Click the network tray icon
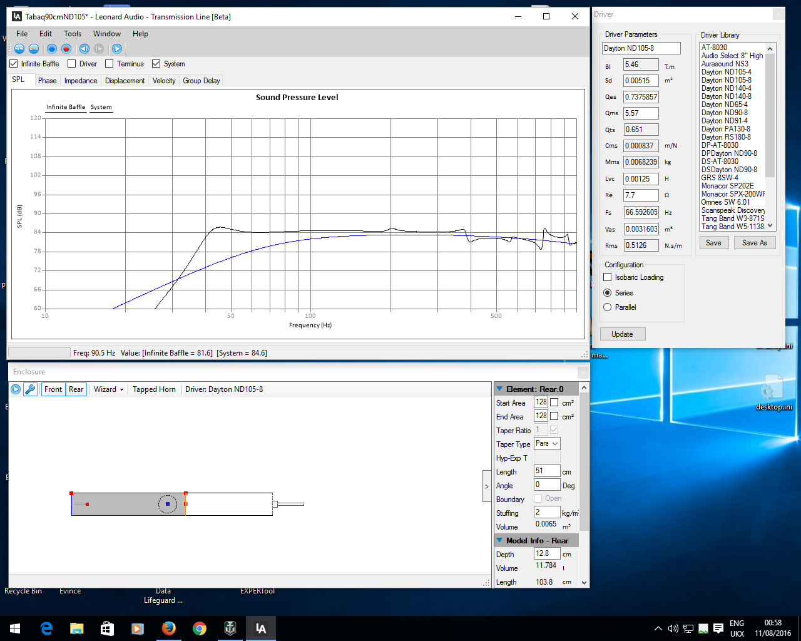This screenshot has height=641, width=801. [x=688, y=628]
